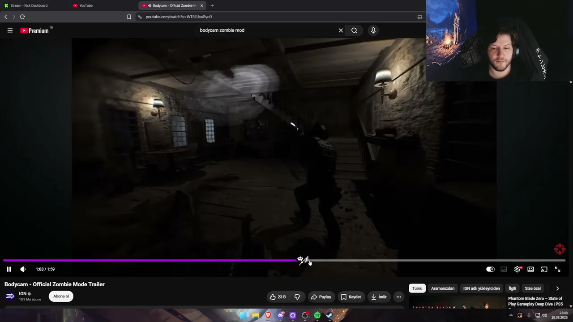Open a new browser tab
This screenshot has width=573, height=322.
click(x=212, y=5)
